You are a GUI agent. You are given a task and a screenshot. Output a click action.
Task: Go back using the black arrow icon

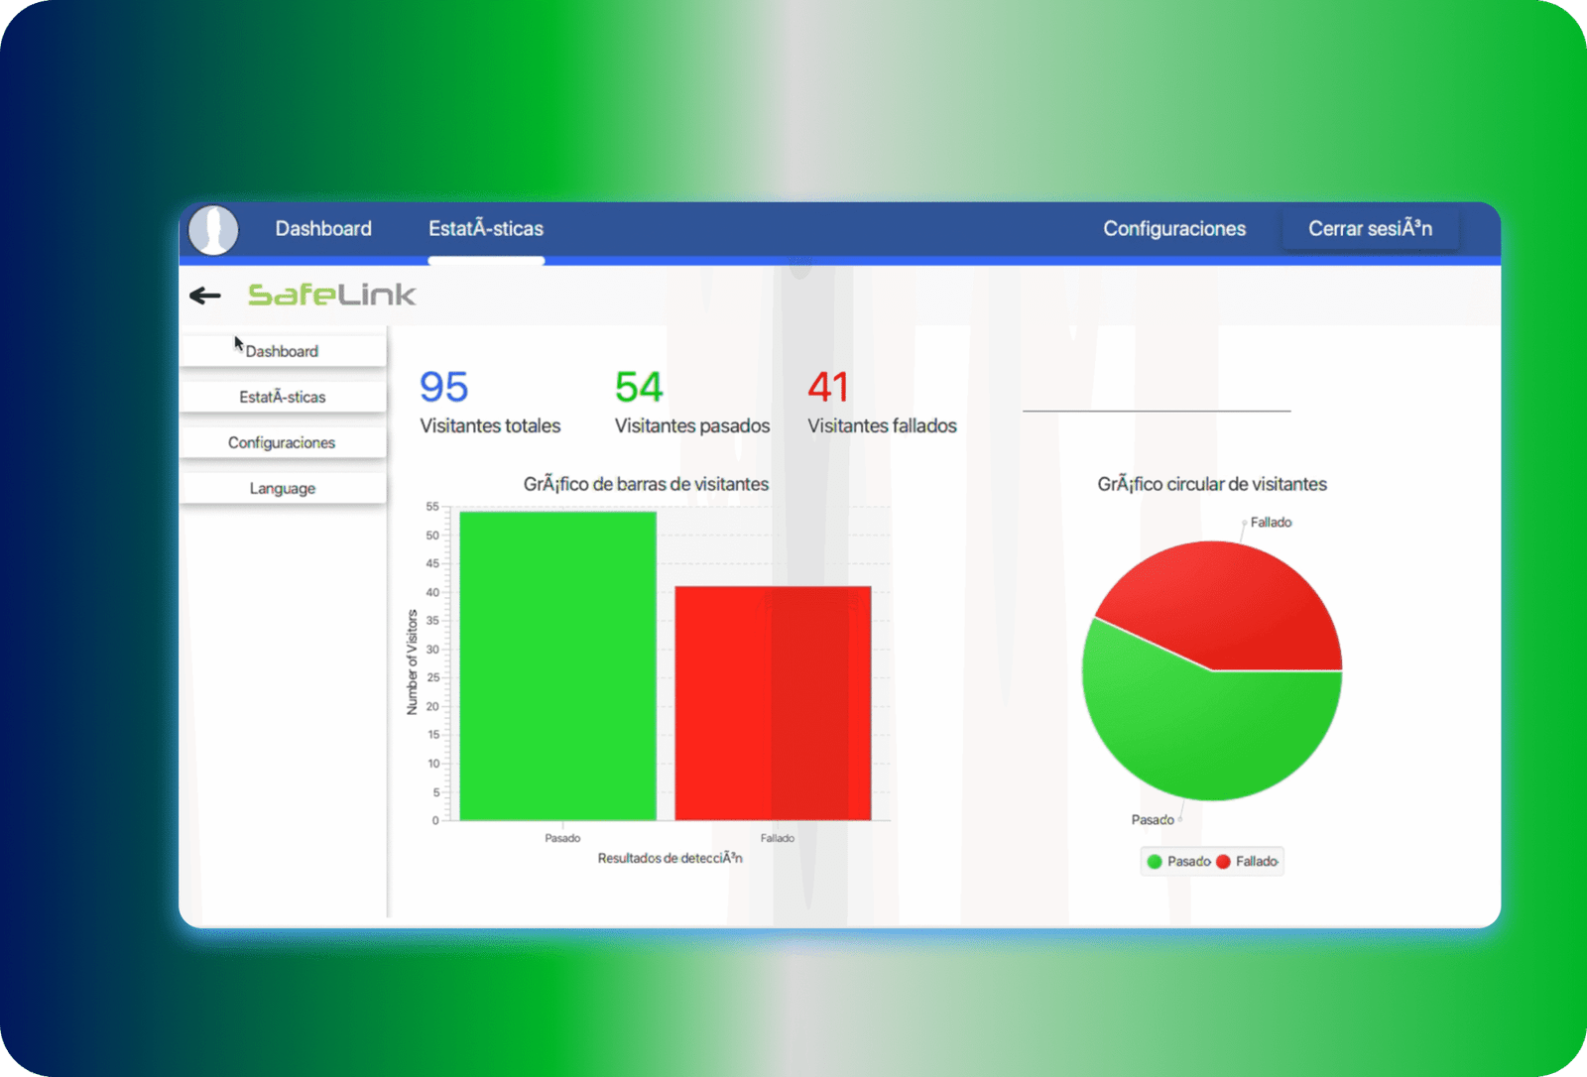[204, 296]
